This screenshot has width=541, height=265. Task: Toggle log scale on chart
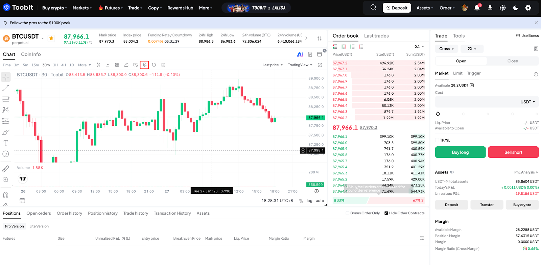coord(309,201)
